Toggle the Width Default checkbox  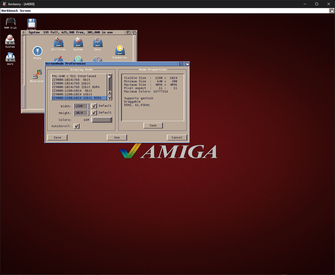click(94, 106)
